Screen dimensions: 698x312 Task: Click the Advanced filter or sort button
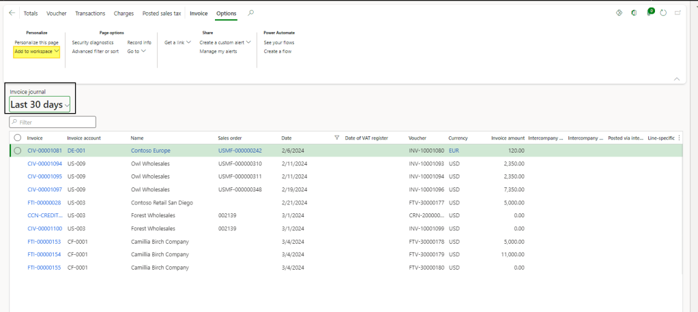click(96, 51)
